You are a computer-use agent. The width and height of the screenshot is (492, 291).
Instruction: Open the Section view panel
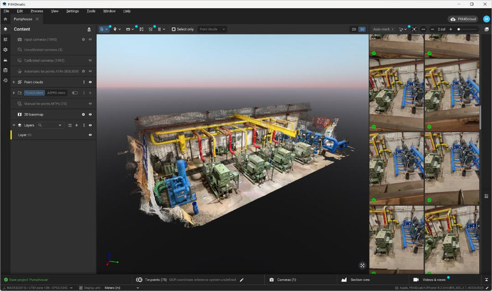click(x=356, y=279)
